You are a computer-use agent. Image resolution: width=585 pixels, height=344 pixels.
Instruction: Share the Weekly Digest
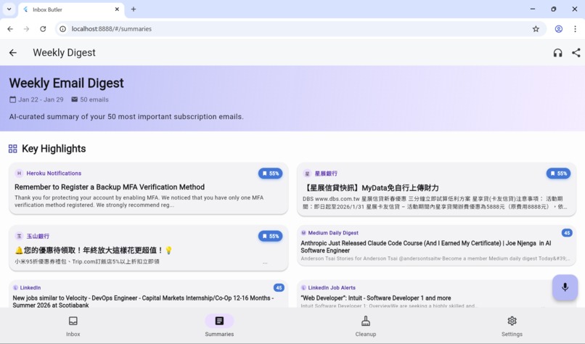pos(576,52)
